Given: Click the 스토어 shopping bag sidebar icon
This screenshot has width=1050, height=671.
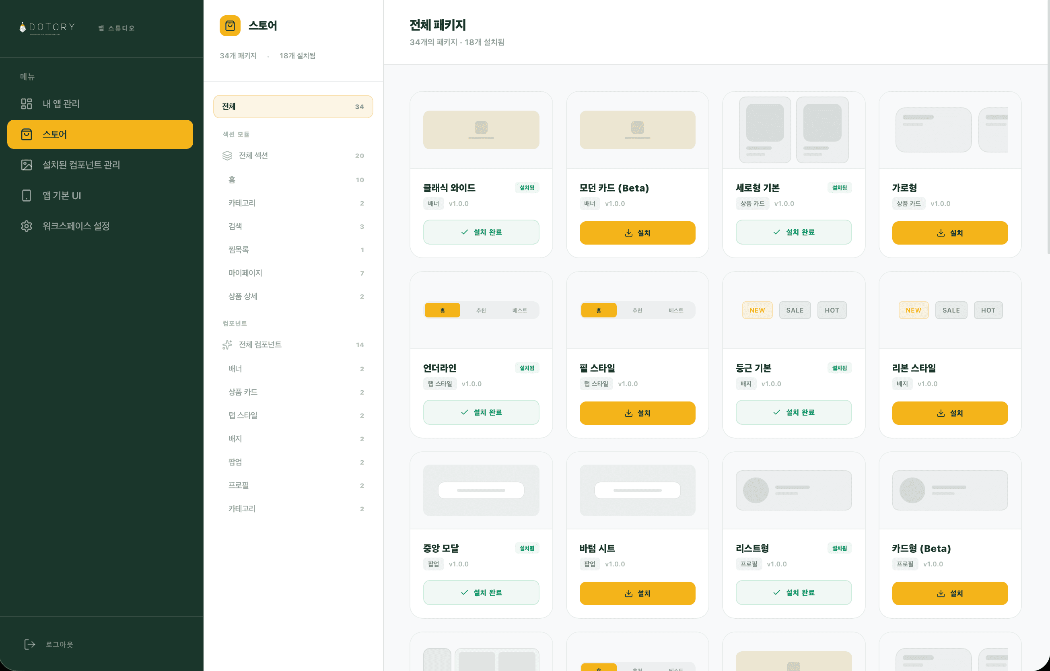Looking at the screenshot, I should (27, 134).
